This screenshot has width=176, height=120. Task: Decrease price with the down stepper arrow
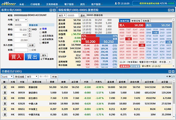point(30,31)
